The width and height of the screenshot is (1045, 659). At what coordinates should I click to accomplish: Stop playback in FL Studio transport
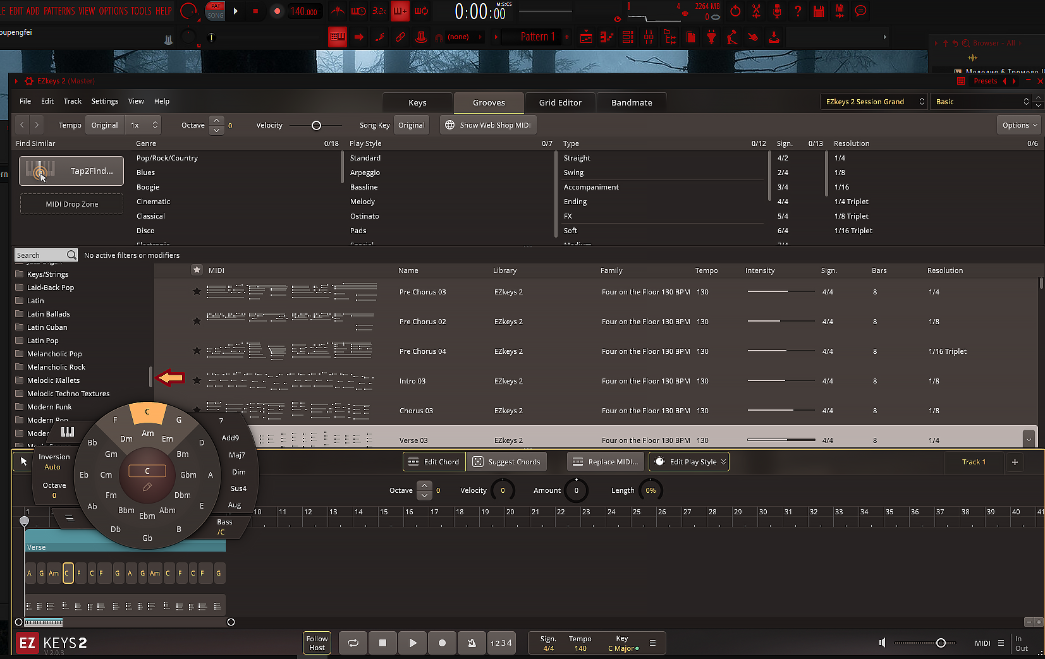(x=255, y=11)
